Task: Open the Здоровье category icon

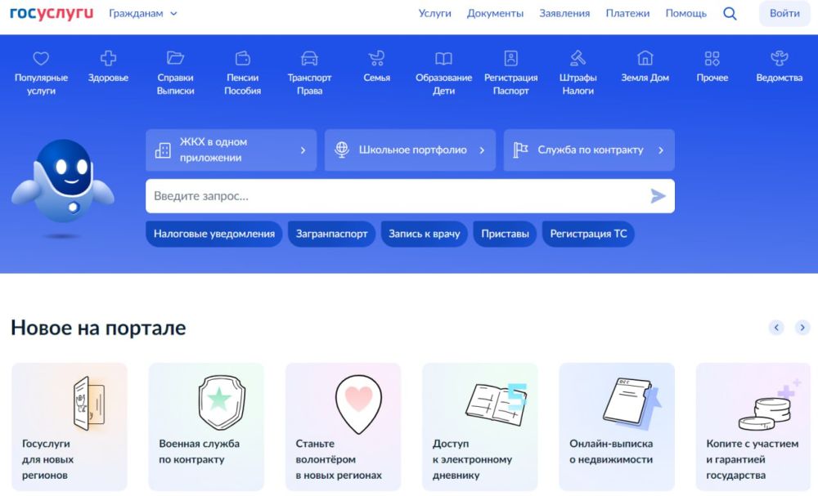Action: [108, 59]
